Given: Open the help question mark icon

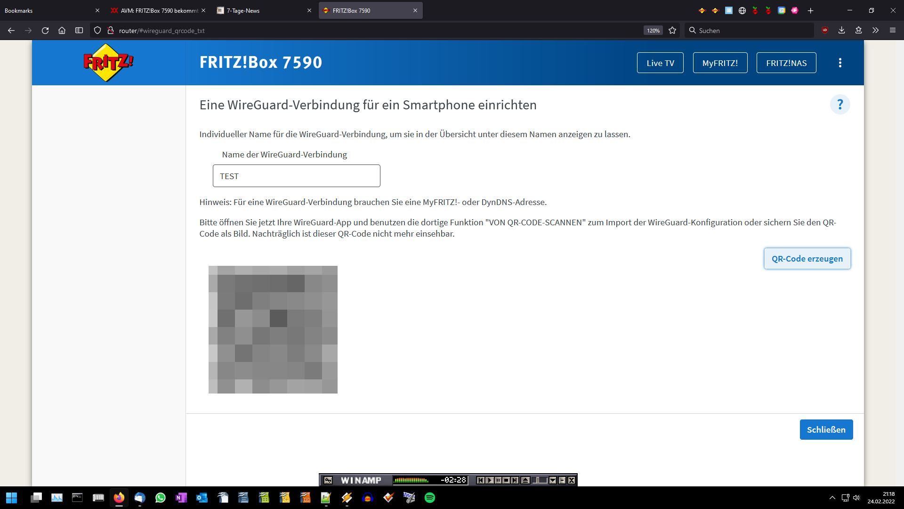Looking at the screenshot, I should coord(839,105).
